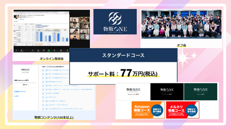The width and height of the screenshot is (231, 129).
Task: Open 講師 link in course sidebar
Action: [16, 96]
